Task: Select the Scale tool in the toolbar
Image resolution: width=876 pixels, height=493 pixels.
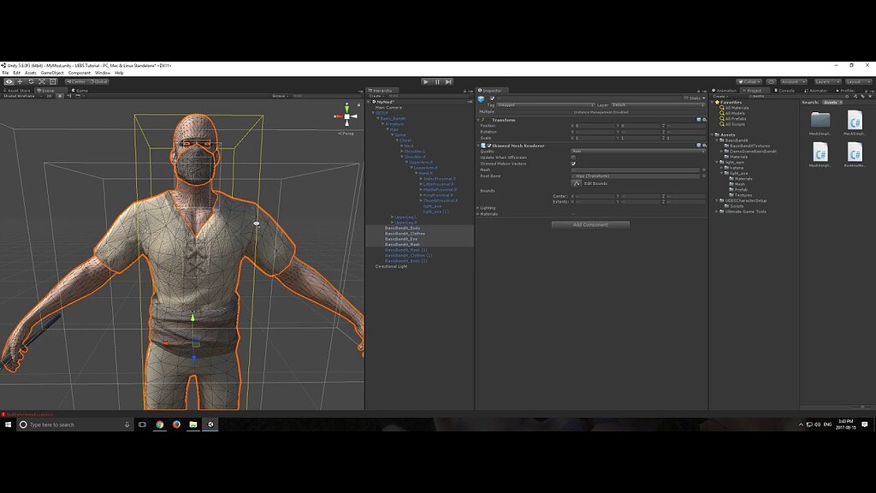Action: tap(41, 80)
